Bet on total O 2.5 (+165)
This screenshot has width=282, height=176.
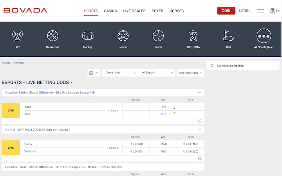(x=191, y=144)
